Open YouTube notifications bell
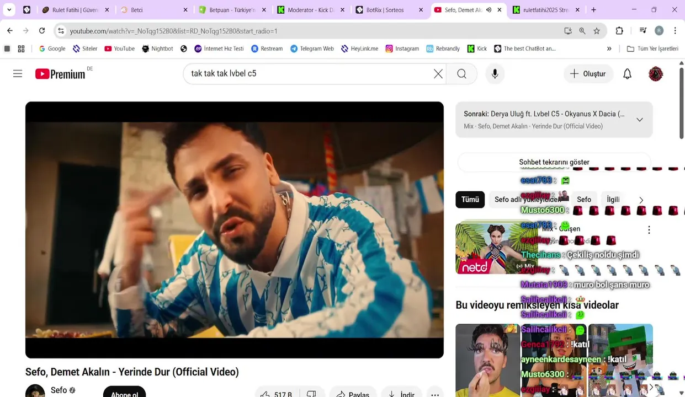This screenshot has width=685, height=397. (627, 74)
